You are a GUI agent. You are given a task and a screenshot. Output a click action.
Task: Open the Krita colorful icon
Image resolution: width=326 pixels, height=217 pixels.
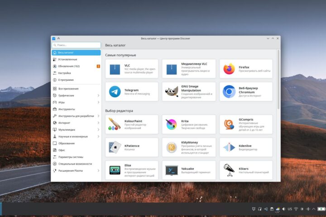point(171,124)
